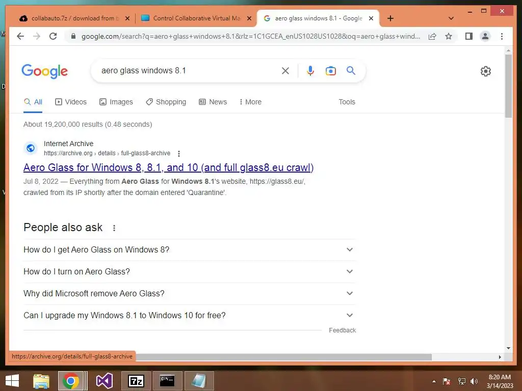Show hidden system tray icons
The image size is (522, 391).
434,381
